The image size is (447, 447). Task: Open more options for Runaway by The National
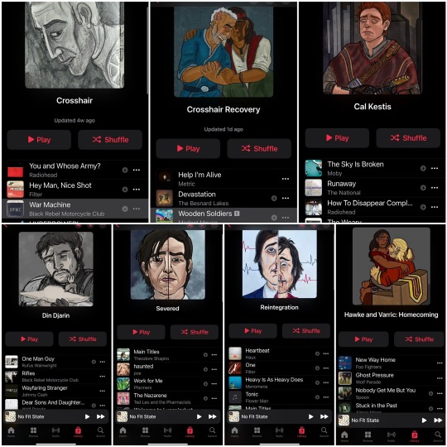pyautogui.click(x=435, y=188)
